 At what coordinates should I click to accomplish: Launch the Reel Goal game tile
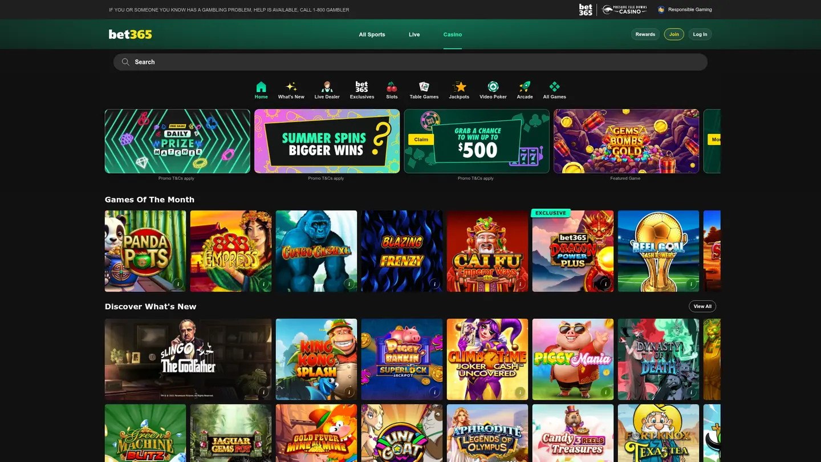pos(659,251)
